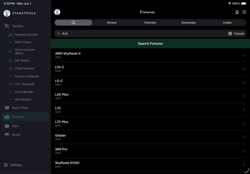250x174 pixels.
Task: Select the L7C fixture name
Action: pos(58,108)
